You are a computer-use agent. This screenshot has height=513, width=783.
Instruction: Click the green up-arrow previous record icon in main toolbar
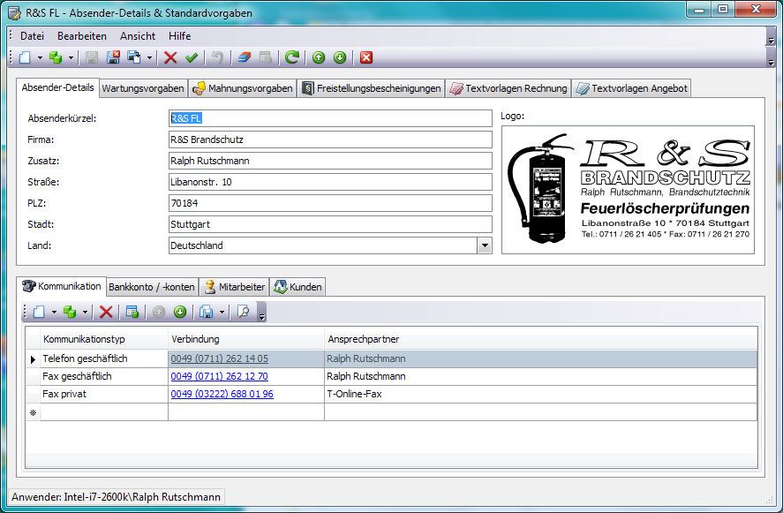(319, 58)
